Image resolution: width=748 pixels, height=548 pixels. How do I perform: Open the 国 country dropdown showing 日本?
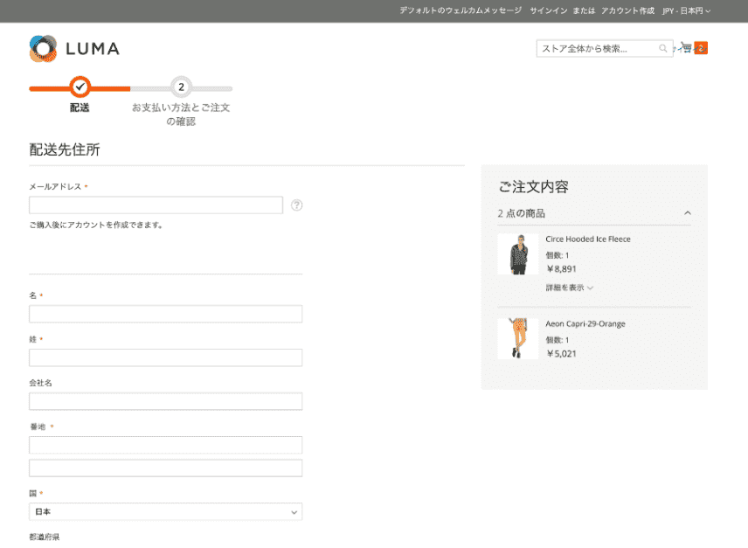(165, 511)
